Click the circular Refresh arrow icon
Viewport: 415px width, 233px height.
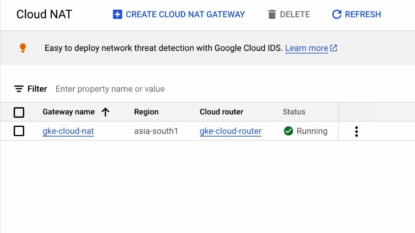tap(337, 15)
